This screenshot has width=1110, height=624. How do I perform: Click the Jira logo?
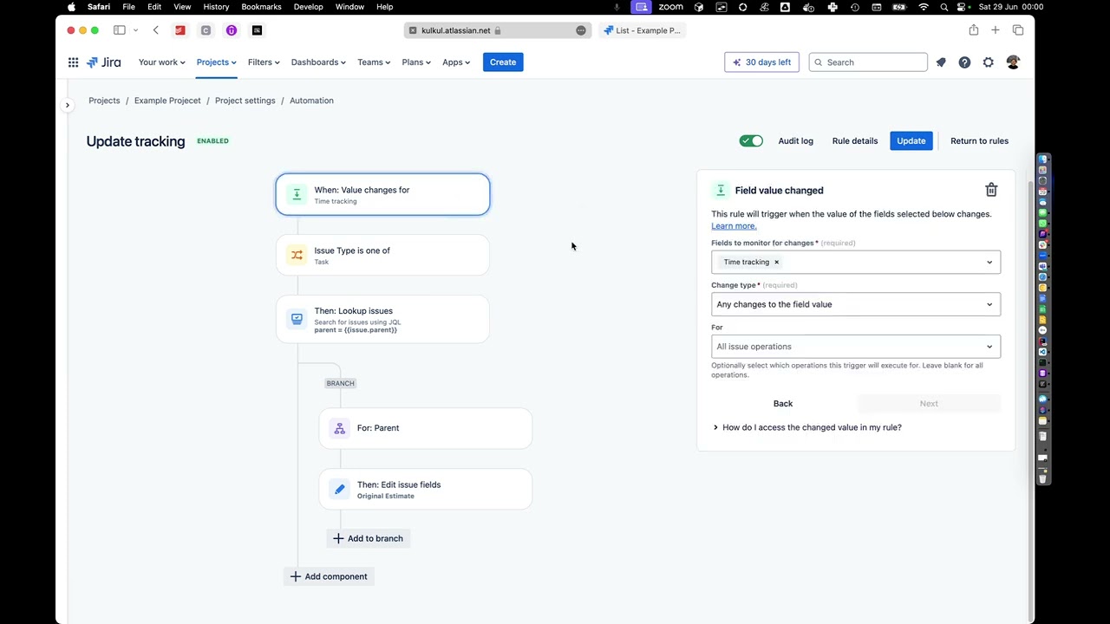pos(103,62)
